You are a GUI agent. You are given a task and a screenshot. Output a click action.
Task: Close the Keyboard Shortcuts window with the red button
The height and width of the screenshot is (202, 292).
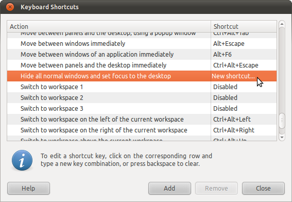[10, 7]
